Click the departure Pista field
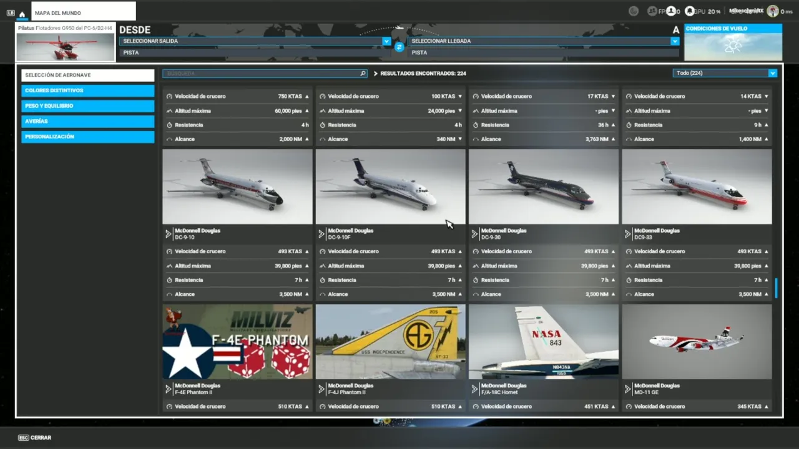Image resolution: width=799 pixels, height=449 pixels. click(255, 53)
